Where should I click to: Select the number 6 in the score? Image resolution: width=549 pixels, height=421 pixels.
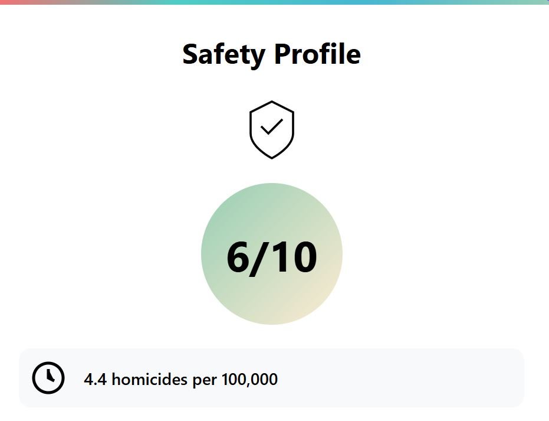coord(238,257)
